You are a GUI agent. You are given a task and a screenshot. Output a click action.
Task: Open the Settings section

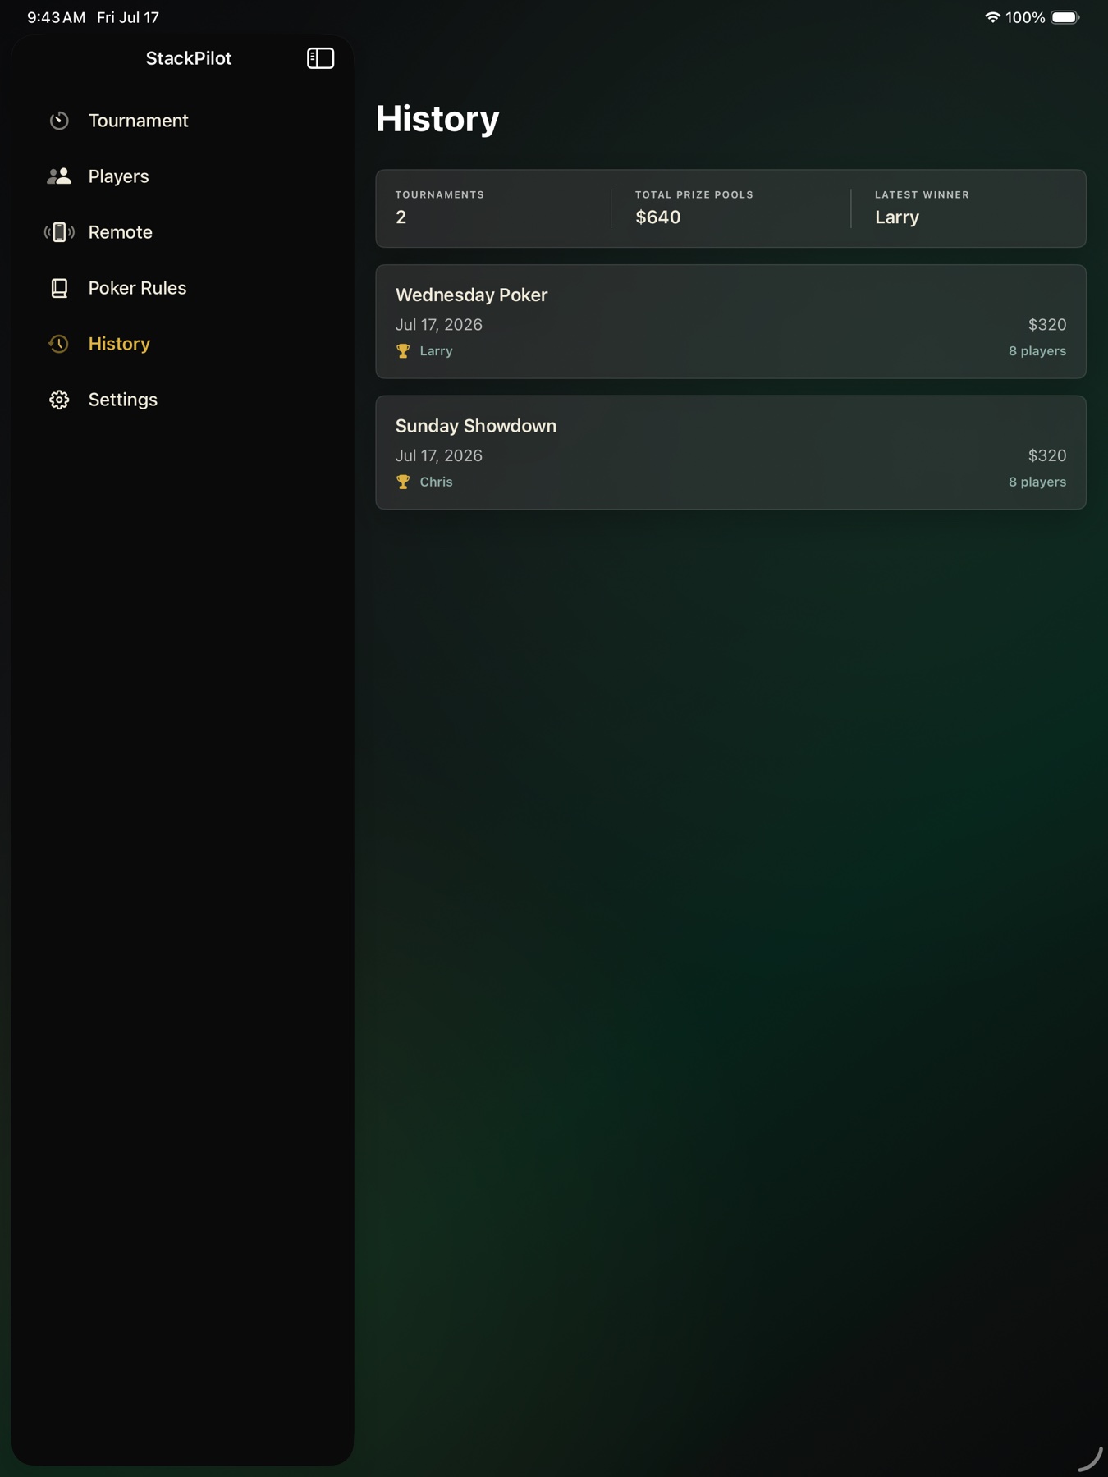pyautogui.click(x=182, y=400)
